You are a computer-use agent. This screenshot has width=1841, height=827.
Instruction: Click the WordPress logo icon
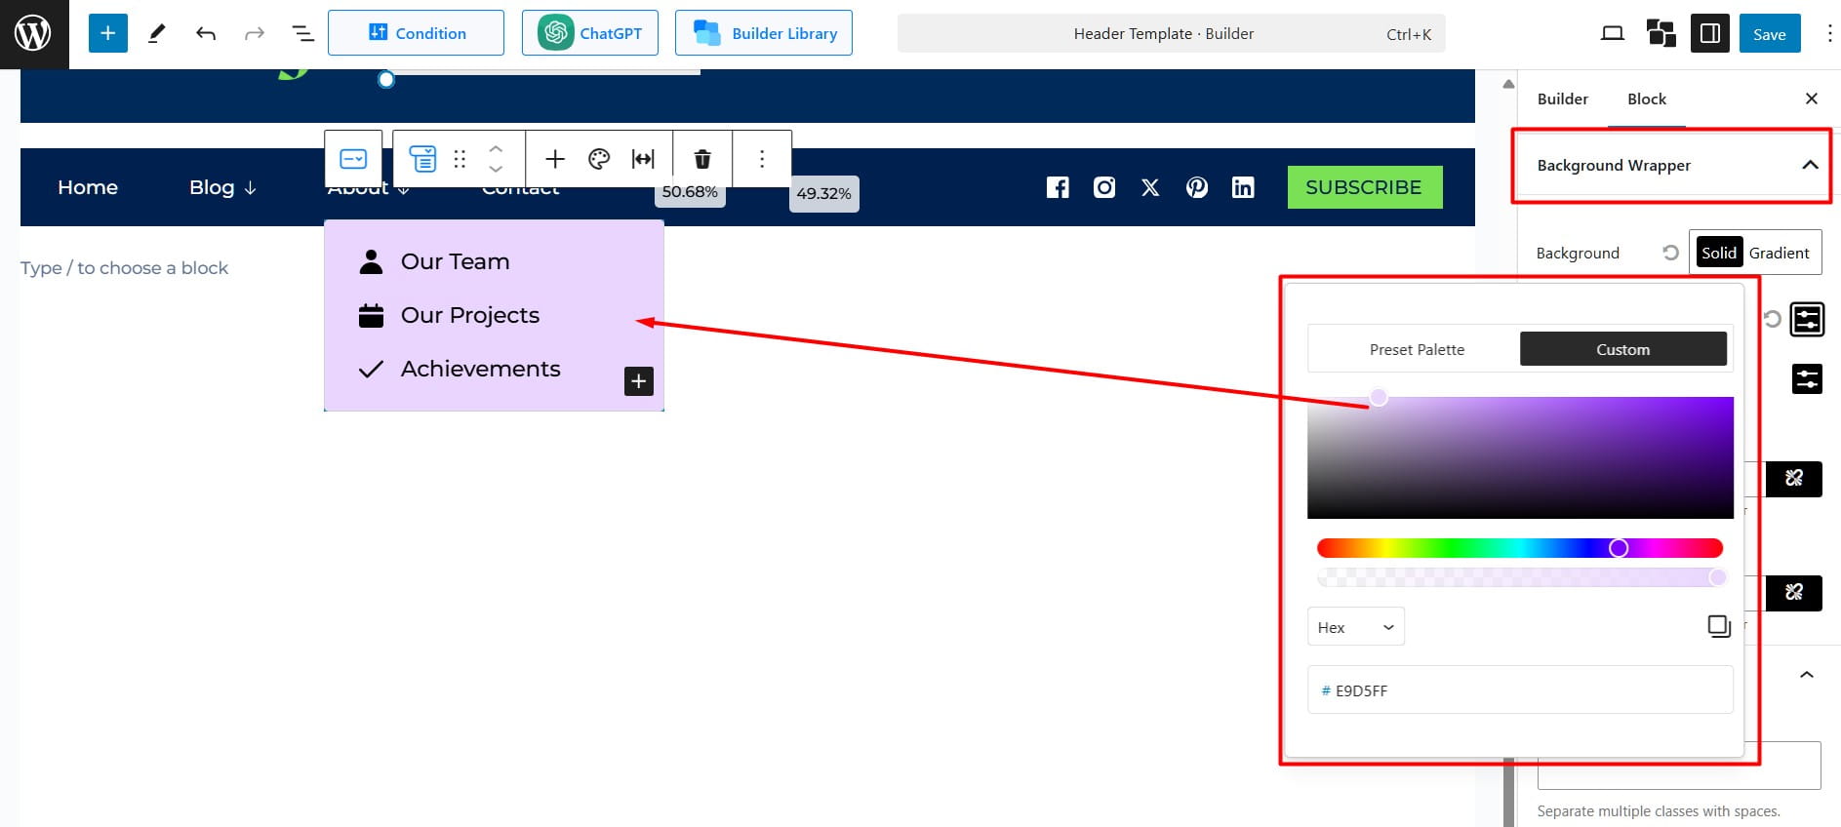pos(33,34)
